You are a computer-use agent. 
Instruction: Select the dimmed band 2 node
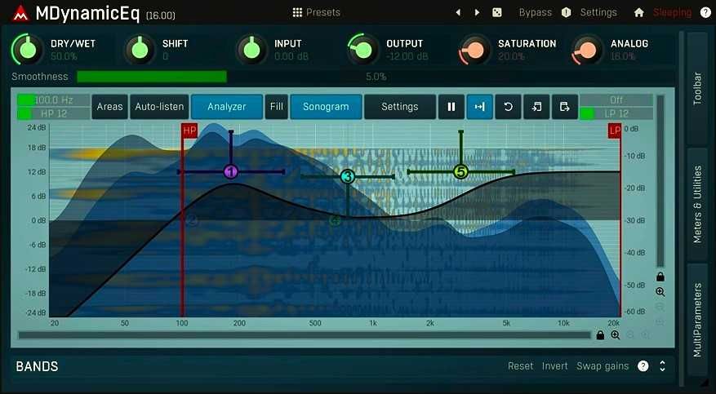(x=192, y=221)
